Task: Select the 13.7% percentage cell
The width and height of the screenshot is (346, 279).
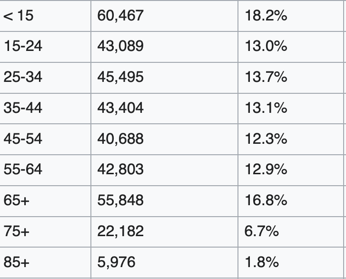Action: tap(266, 77)
